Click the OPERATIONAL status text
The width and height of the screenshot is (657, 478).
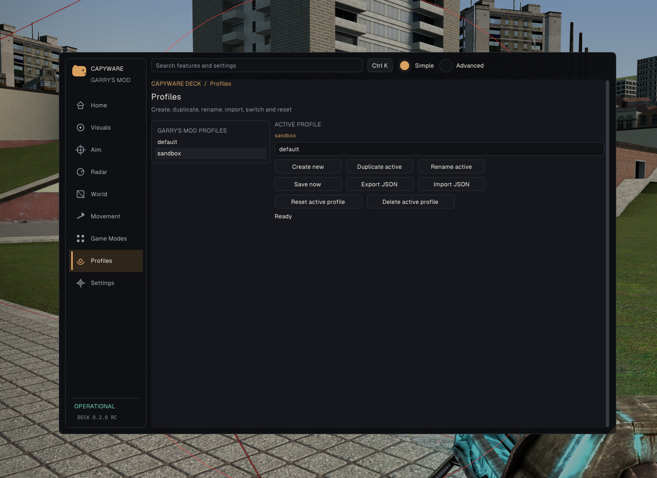coord(94,406)
